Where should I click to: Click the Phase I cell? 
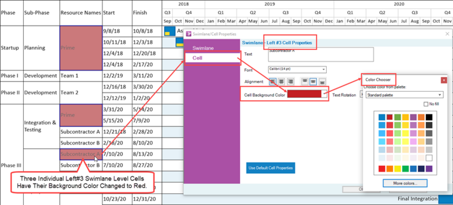click(11, 76)
